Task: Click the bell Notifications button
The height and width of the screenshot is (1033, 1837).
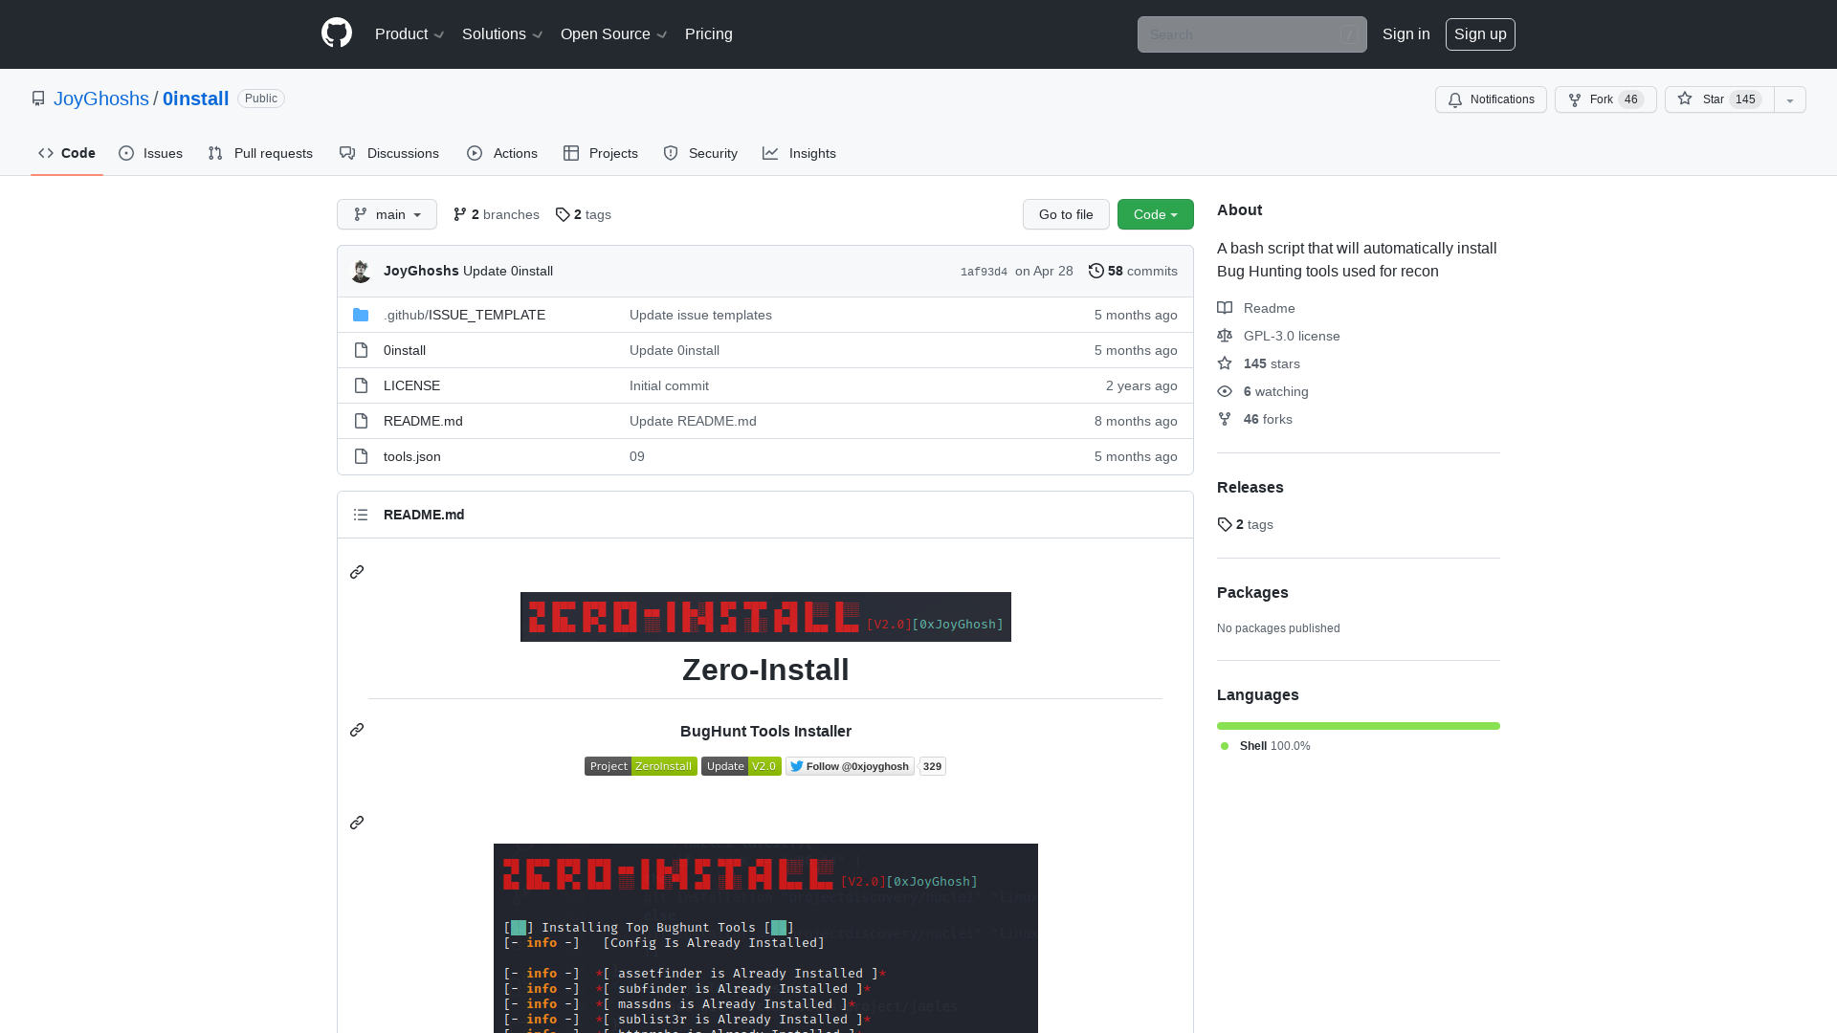Action: tap(1491, 99)
